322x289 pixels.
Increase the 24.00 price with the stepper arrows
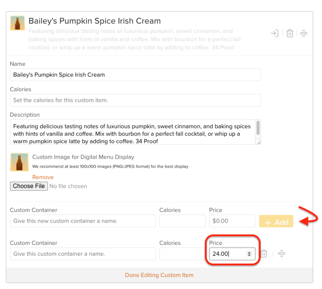click(x=249, y=252)
